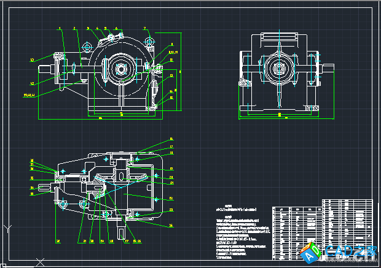Click the UCS axis icon at bottom left

coord(7,230)
